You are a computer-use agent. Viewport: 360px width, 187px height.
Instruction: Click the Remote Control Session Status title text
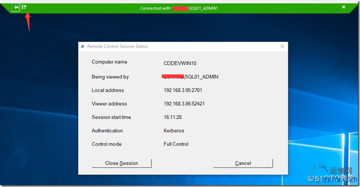click(117, 46)
